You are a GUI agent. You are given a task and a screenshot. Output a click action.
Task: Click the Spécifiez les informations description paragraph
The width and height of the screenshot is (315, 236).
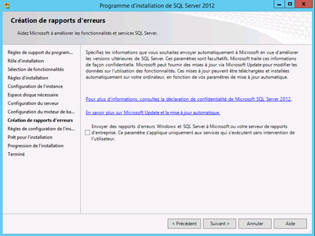click(192, 65)
